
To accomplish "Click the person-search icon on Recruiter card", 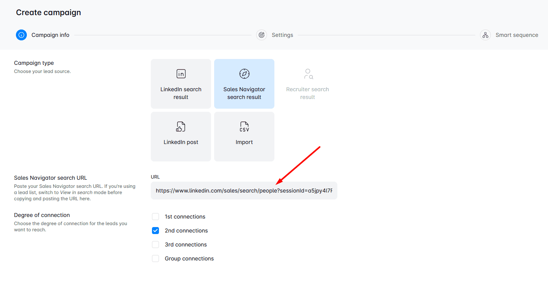I will [308, 74].
